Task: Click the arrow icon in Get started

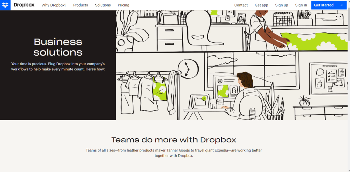Action: click(341, 5)
